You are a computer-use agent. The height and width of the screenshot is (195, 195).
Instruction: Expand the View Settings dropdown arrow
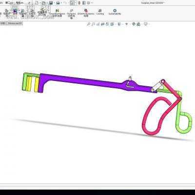click(x=149, y=24)
